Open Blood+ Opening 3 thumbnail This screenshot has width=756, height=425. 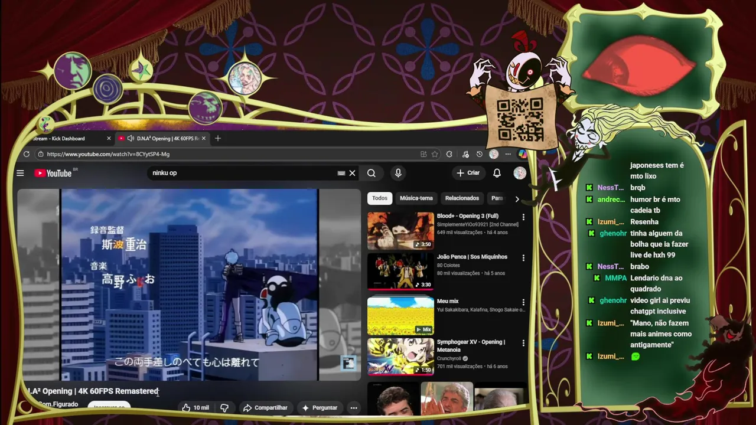click(400, 231)
